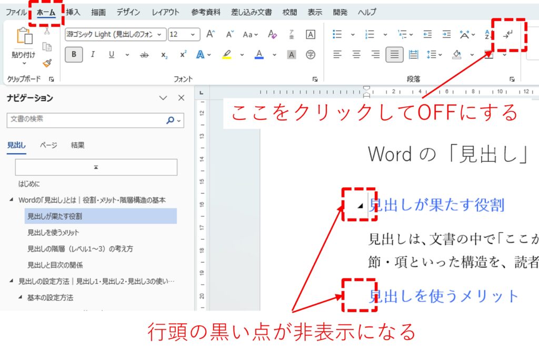Open the Change Case Aa dropdown
Screen dimensions: 539x358
coord(250,34)
